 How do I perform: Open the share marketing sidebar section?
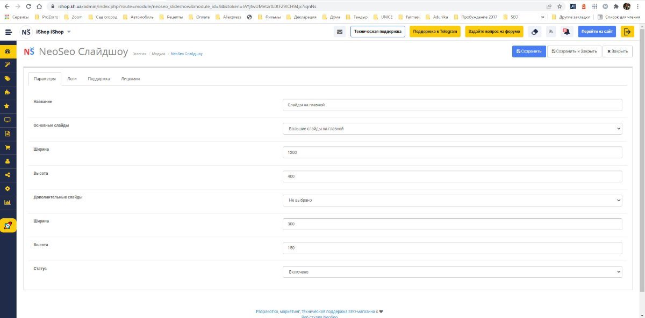[8, 175]
